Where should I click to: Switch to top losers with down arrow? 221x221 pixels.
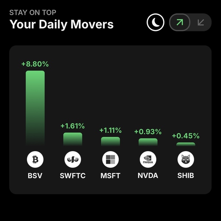tap(201, 22)
